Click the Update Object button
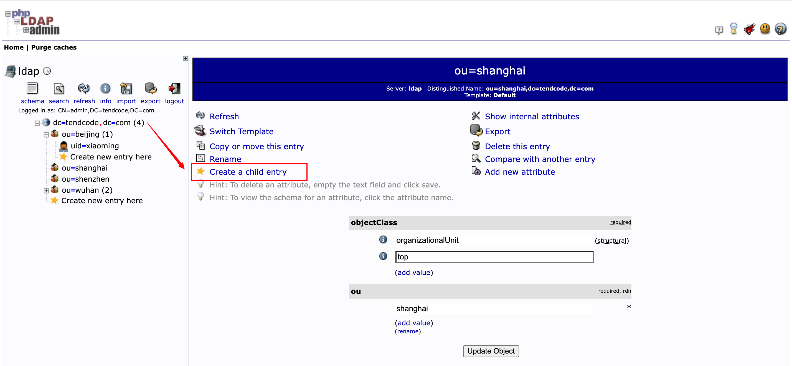 click(491, 351)
